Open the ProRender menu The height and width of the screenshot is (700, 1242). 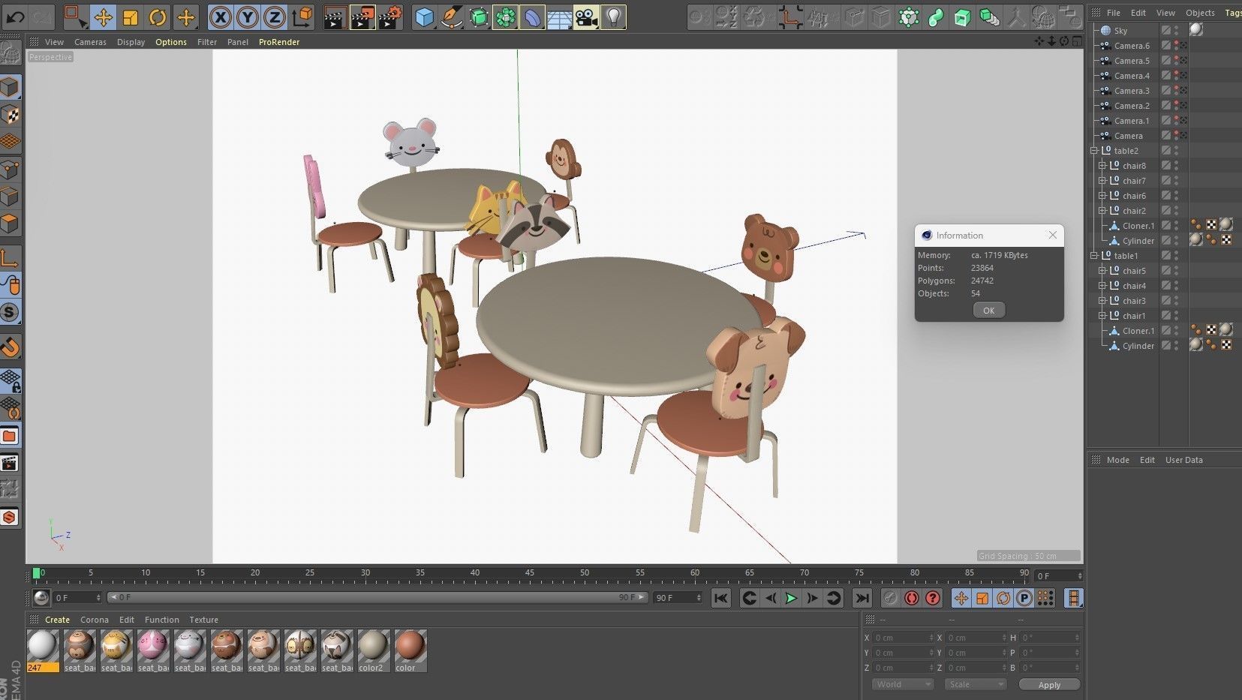(x=279, y=42)
